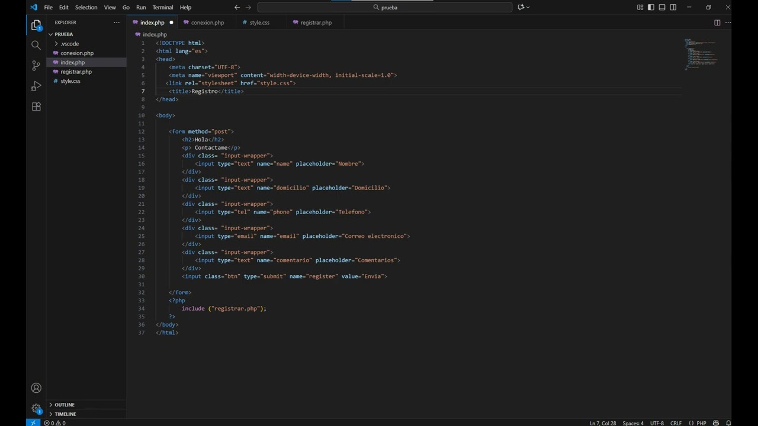Image resolution: width=758 pixels, height=426 pixels.
Task: Open the errors and warnings count in the status bar
Action: (x=54, y=423)
